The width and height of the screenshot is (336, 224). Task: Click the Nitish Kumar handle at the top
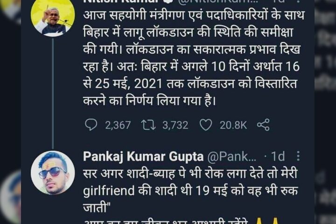pos(217,1)
